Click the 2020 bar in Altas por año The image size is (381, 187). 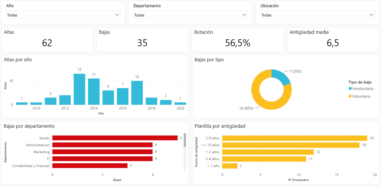coord(180,103)
